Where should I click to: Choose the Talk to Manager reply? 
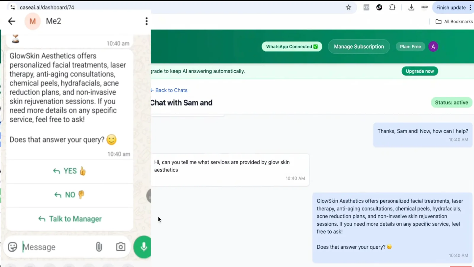pyautogui.click(x=70, y=219)
